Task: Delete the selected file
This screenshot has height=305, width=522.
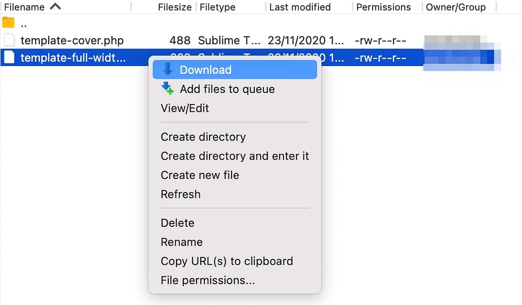Action: pos(178,223)
